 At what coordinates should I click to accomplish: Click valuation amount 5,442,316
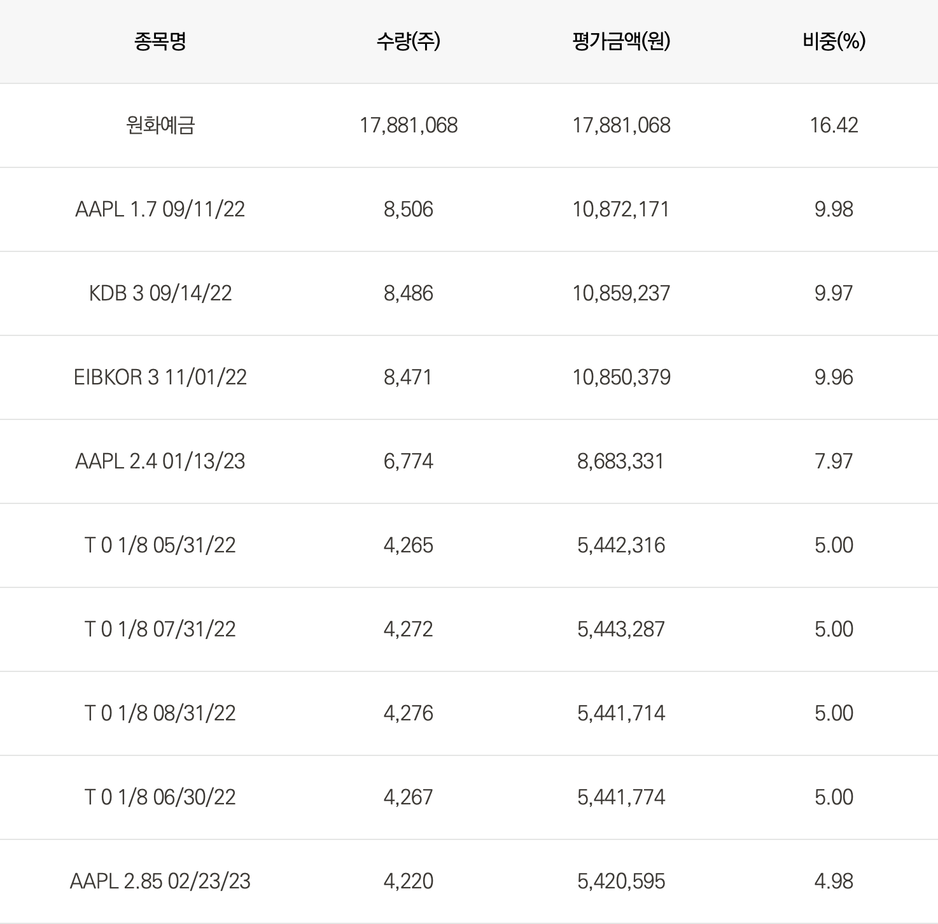[x=621, y=545]
